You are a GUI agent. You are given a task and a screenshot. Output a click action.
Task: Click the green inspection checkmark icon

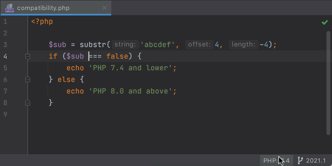click(325, 22)
